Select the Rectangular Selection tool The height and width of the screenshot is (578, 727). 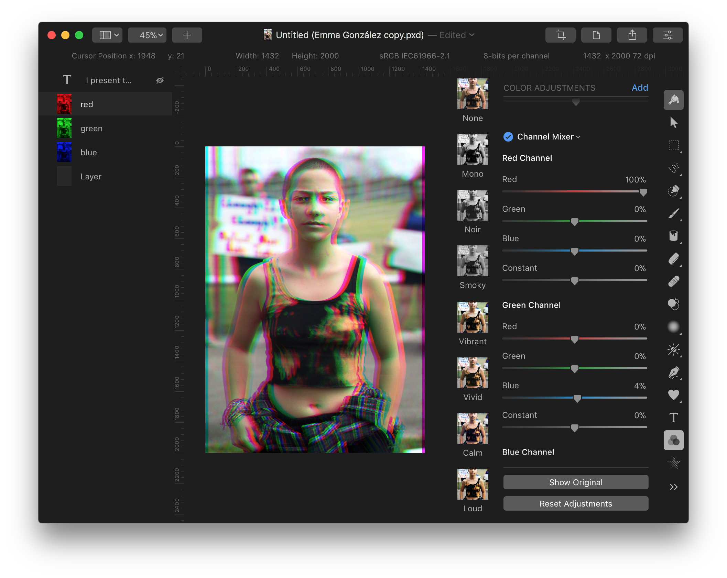[673, 145]
